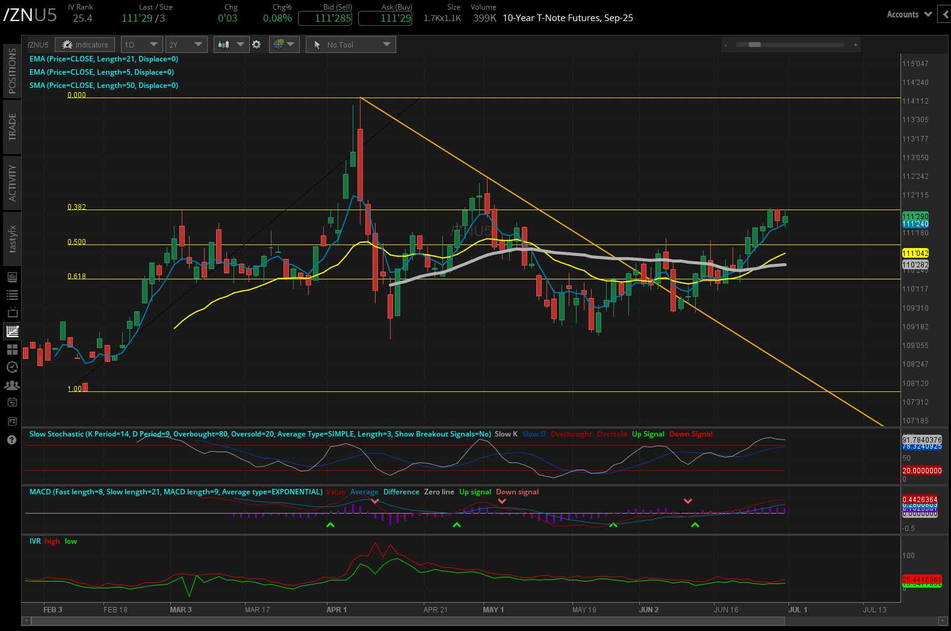This screenshot has width=951, height=631.
Task: Click the MACD Zero line legend
Action: [x=439, y=492]
